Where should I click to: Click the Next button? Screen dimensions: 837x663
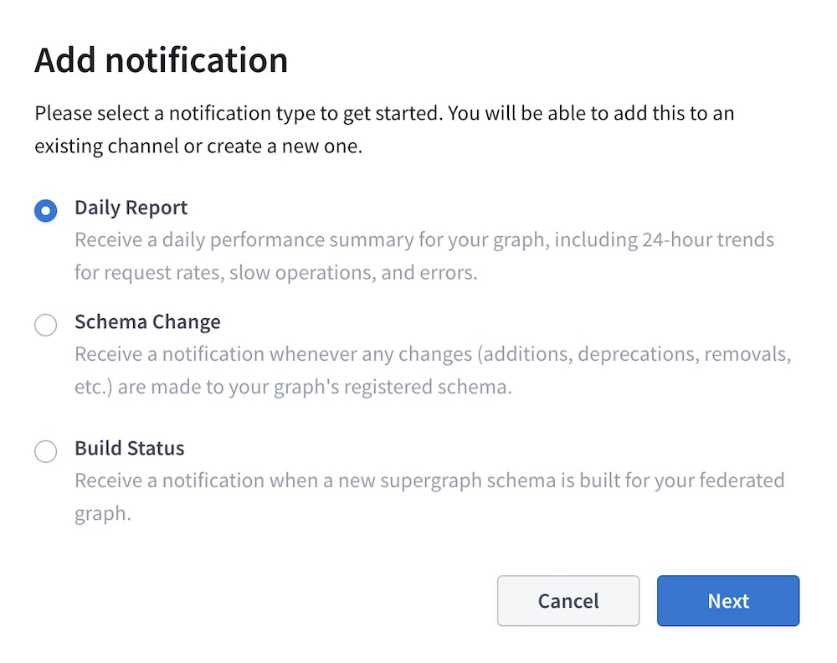(x=727, y=601)
